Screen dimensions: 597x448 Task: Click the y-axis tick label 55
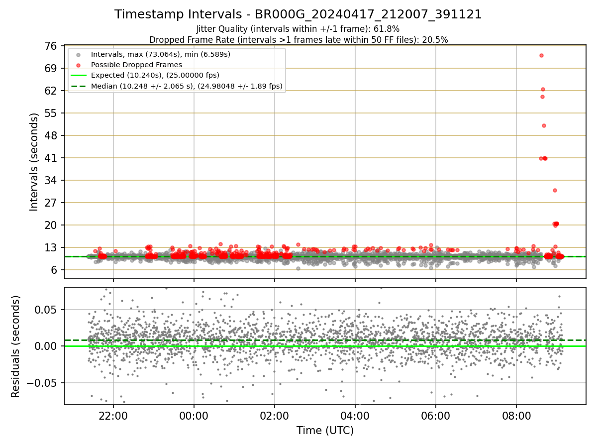[x=50, y=113]
